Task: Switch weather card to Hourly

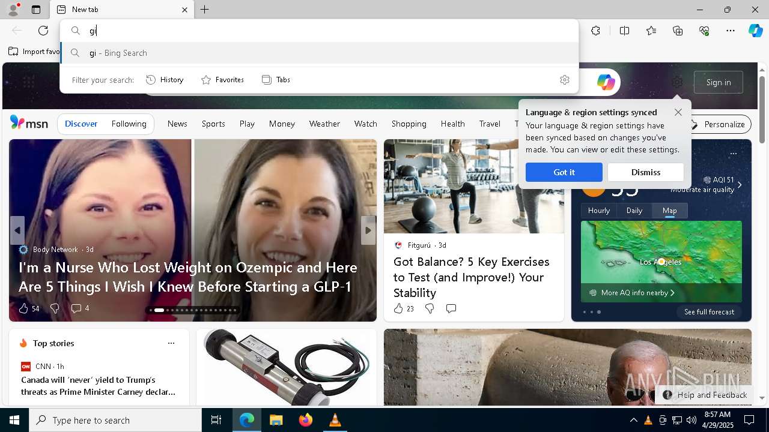Action: (x=599, y=211)
